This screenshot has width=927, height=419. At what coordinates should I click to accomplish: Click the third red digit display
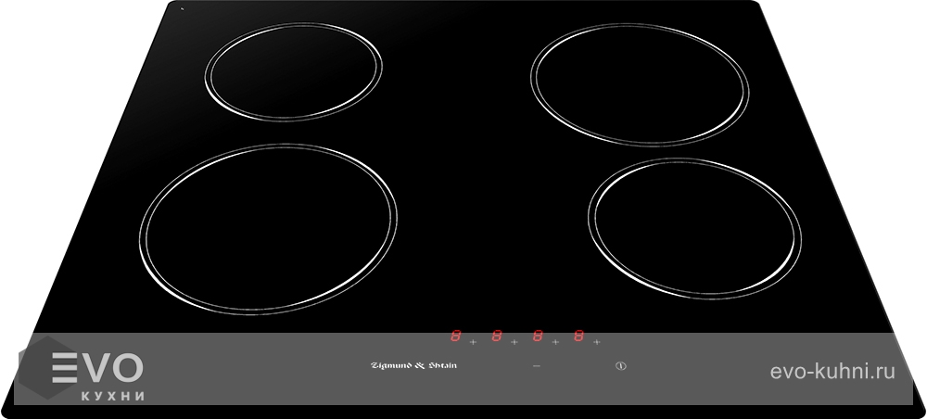coord(538,336)
